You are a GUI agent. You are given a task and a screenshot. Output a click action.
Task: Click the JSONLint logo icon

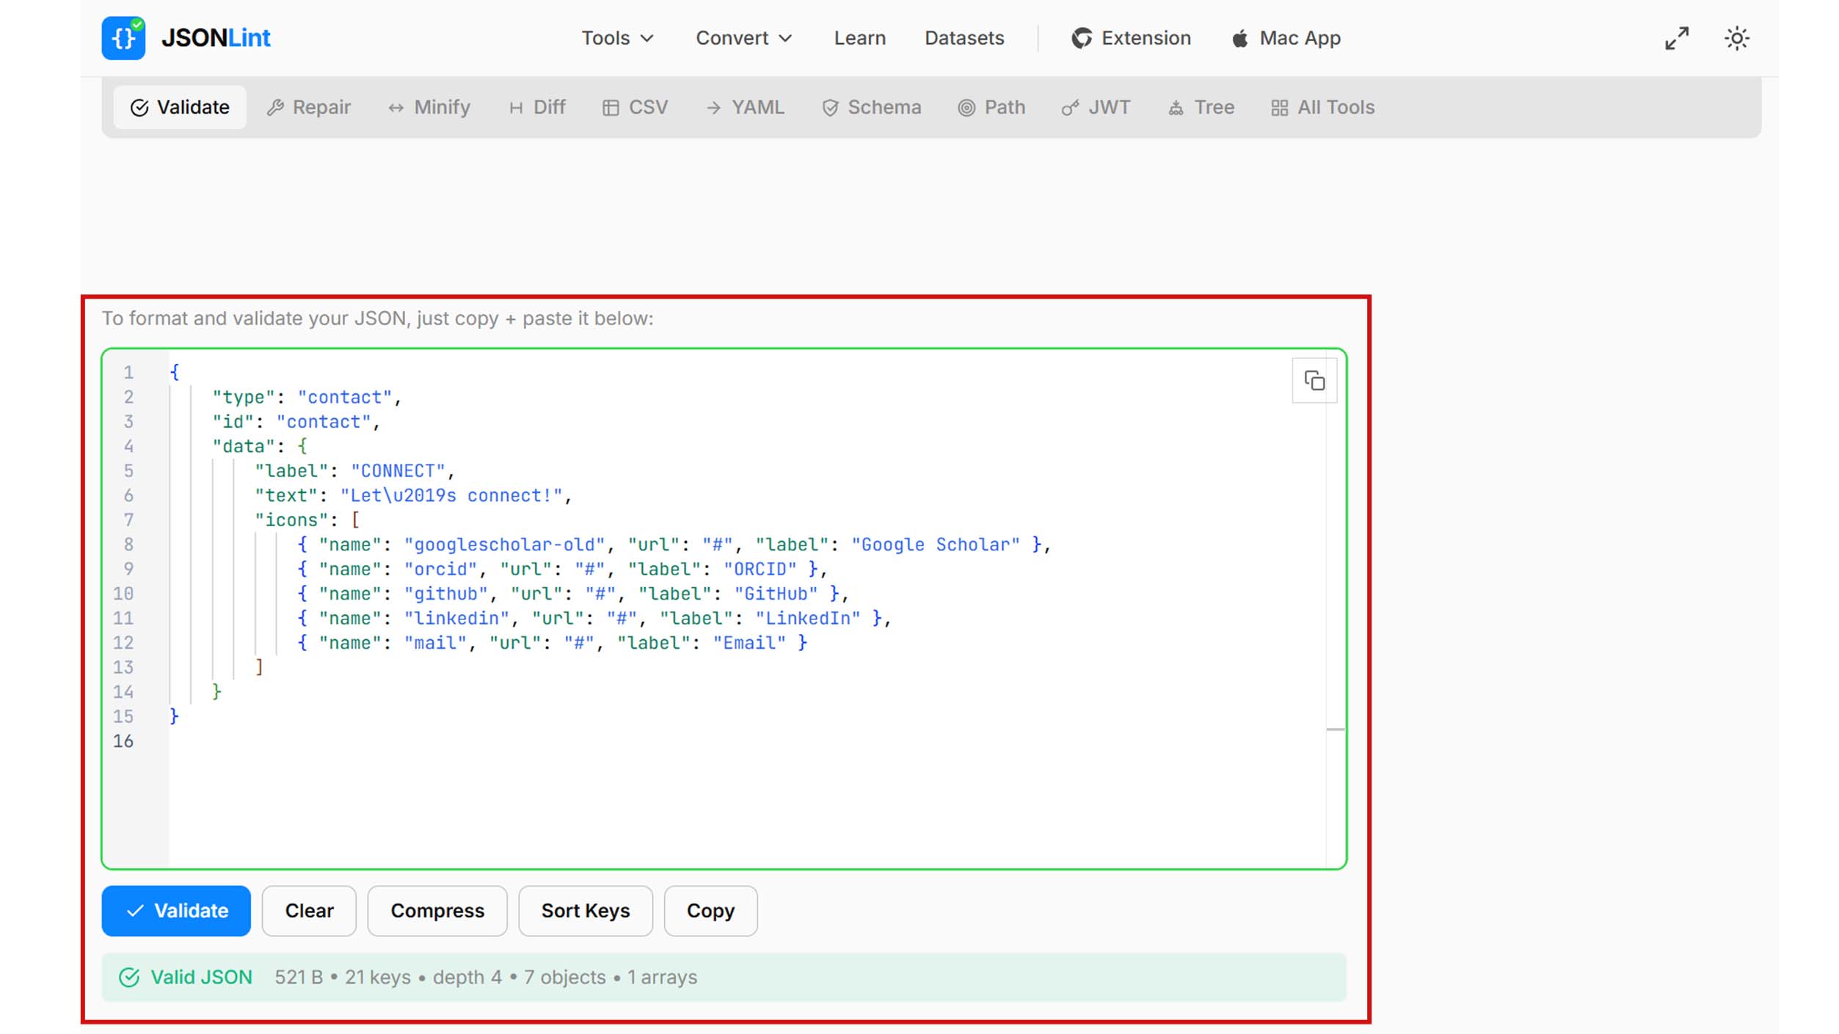pyautogui.click(x=123, y=37)
